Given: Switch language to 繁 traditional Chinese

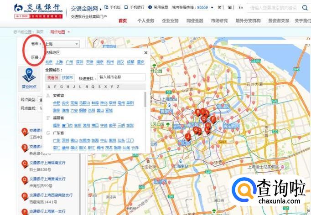Looking at the screenshot, I should [230, 8].
